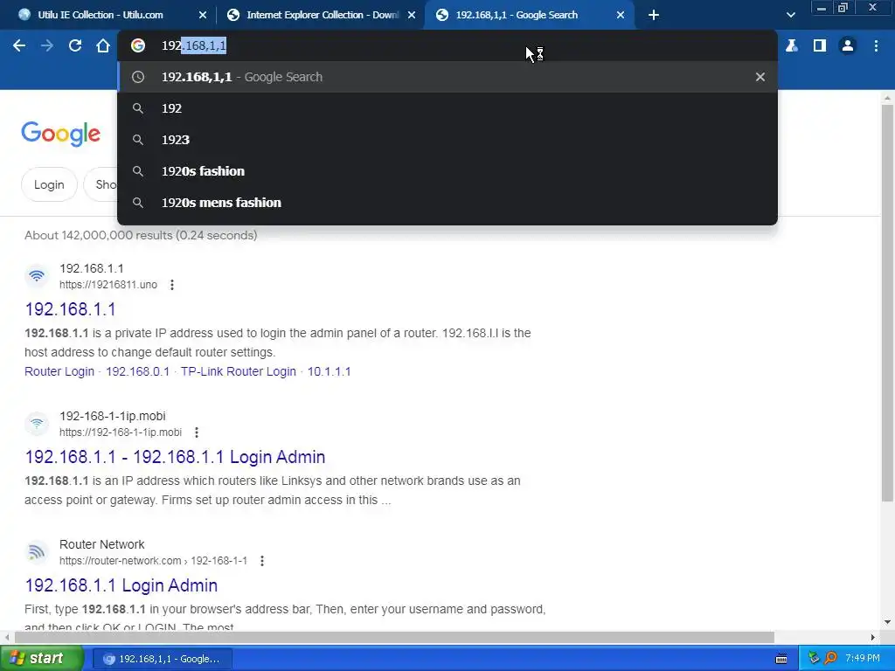Choose the '1923' search suggestion
Screen dimensions: 895x671
pyautogui.click(x=447, y=140)
